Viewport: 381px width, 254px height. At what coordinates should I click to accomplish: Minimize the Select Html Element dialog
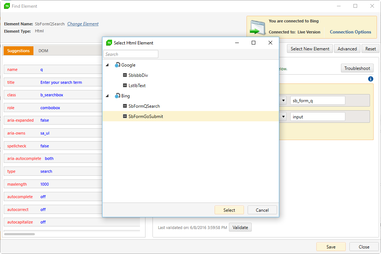coord(237,43)
